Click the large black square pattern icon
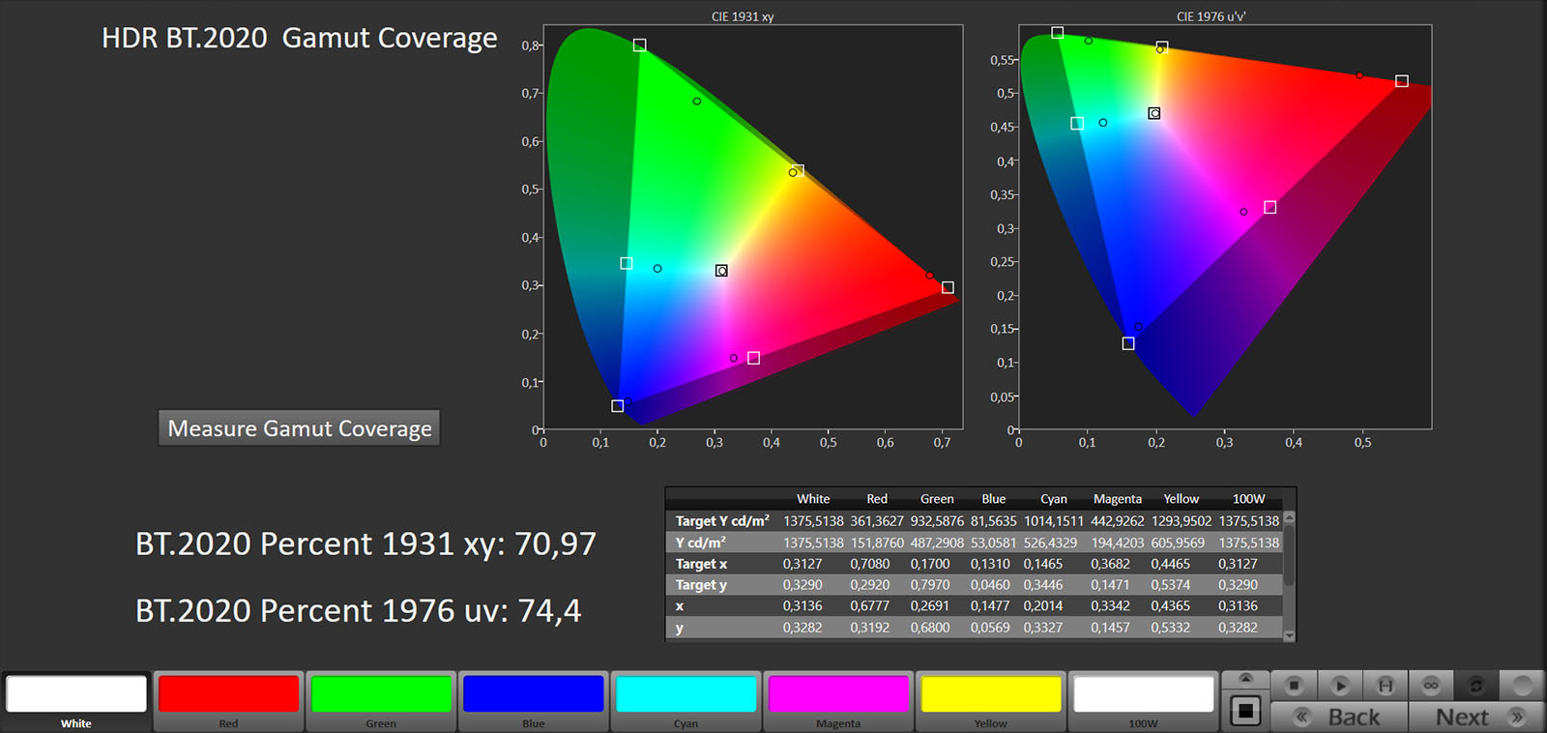Viewport: 1547px width, 733px height. click(x=1245, y=712)
